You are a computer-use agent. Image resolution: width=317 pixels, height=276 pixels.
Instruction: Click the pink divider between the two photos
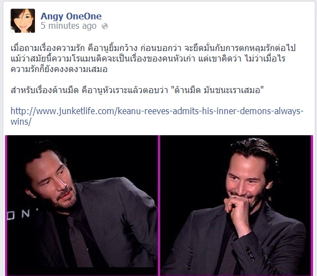[159, 206]
